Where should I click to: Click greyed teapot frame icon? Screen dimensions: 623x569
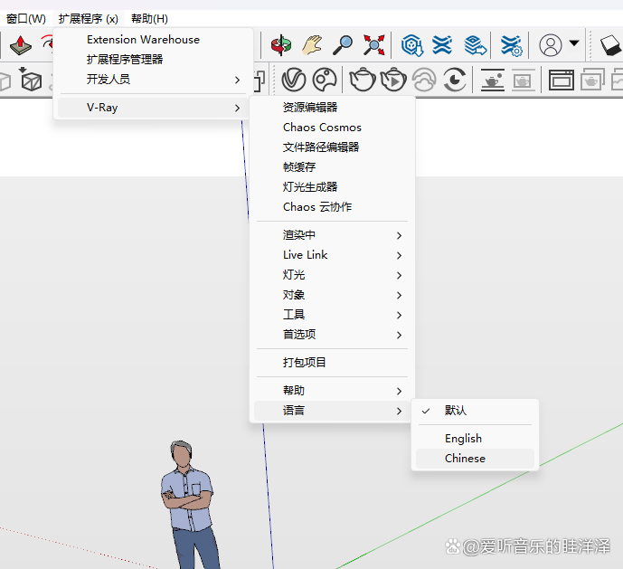pos(524,80)
